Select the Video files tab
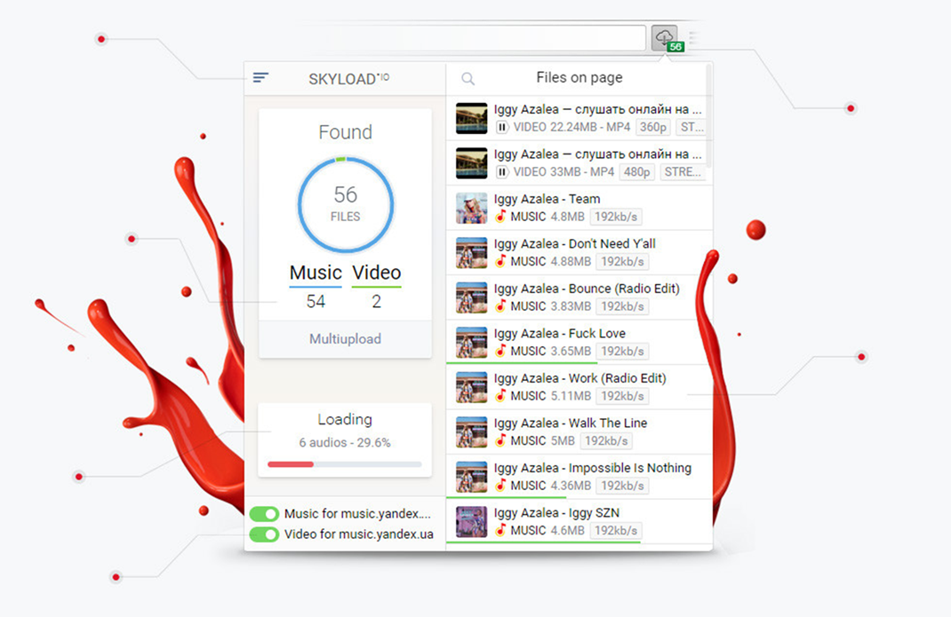Screen dimensions: 951x617 (376, 273)
